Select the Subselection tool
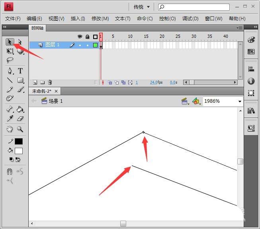Image resolution: width=260 pixels, height=229 pixels. [x=20, y=42]
